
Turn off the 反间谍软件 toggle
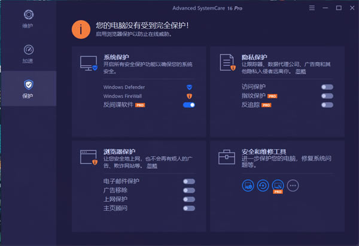point(189,105)
